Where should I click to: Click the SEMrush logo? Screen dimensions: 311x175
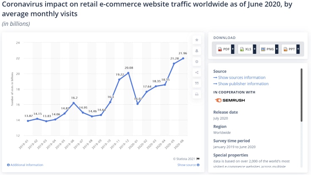click(230, 100)
